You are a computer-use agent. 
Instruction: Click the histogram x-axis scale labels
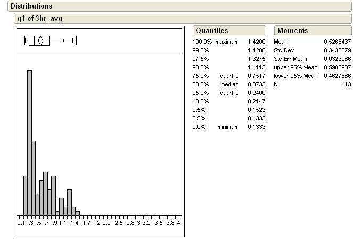coord(100,222)
